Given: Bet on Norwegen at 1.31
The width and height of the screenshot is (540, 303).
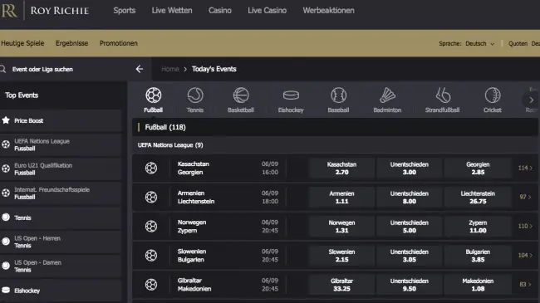Looking at the screenshot, I should [x=341, y=227].
